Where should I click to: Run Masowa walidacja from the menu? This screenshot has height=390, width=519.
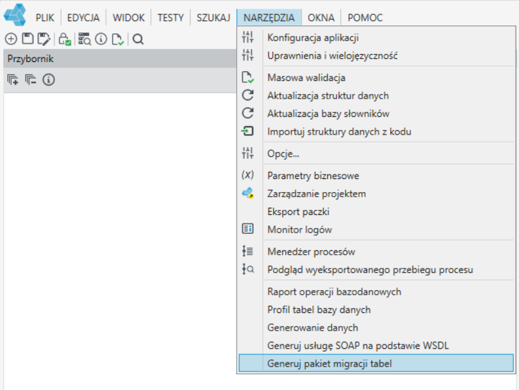point(376,77)
